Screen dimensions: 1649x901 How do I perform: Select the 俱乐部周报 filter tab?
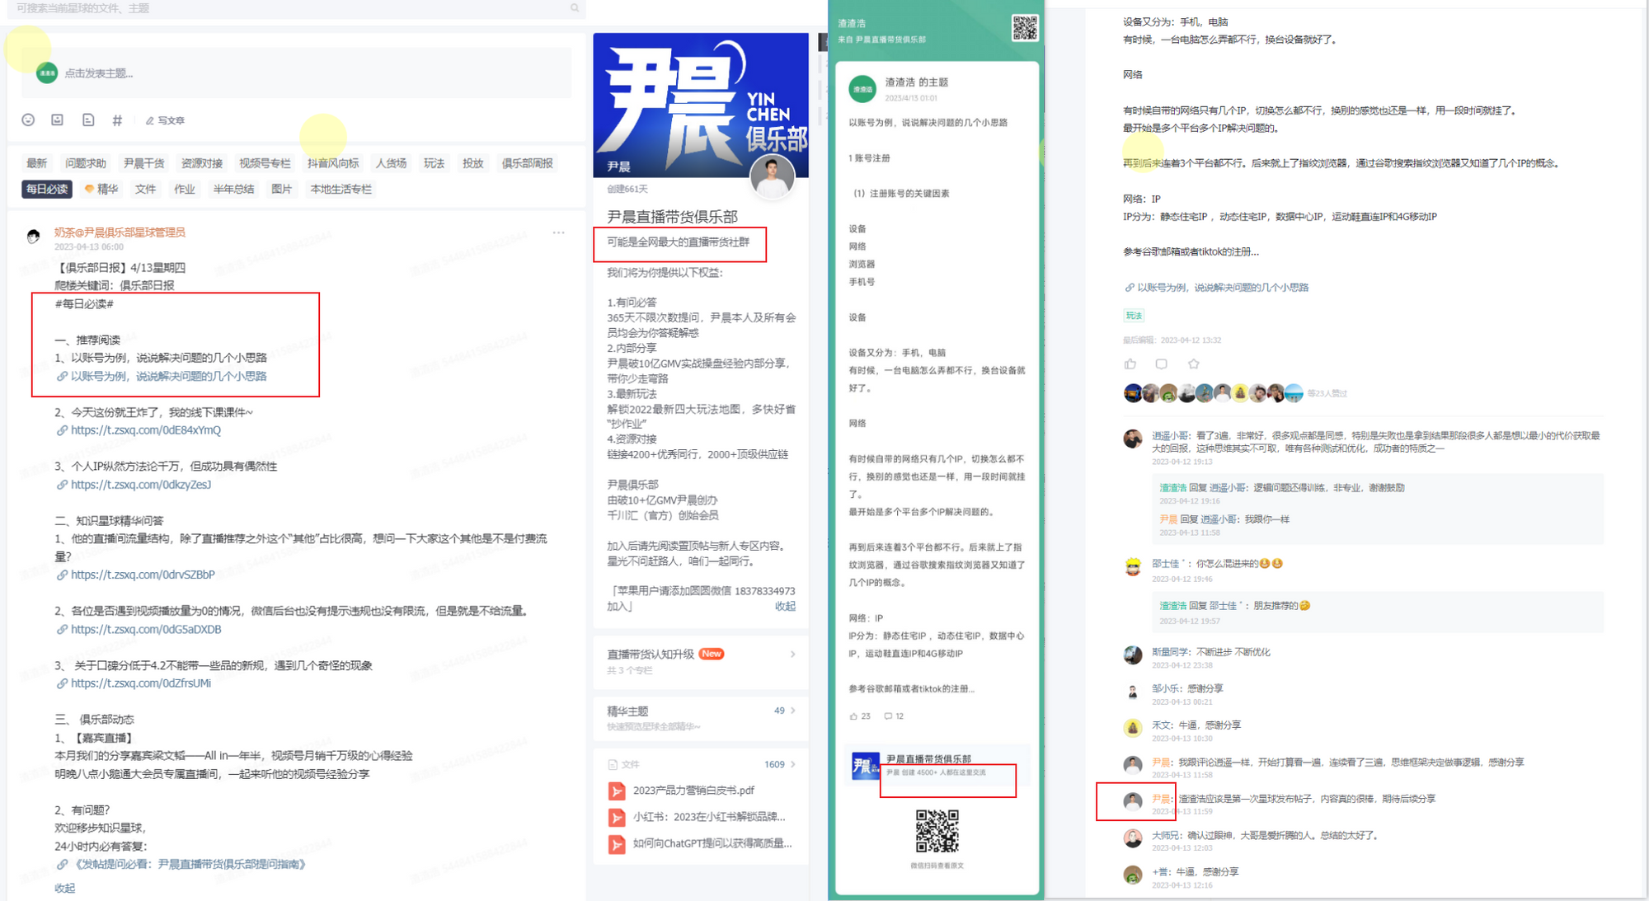528,163
